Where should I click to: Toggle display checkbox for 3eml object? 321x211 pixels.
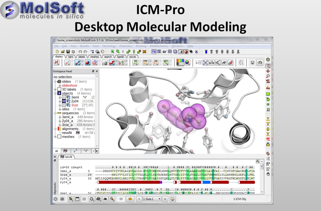pyautogui.click(x=64, y=97)
